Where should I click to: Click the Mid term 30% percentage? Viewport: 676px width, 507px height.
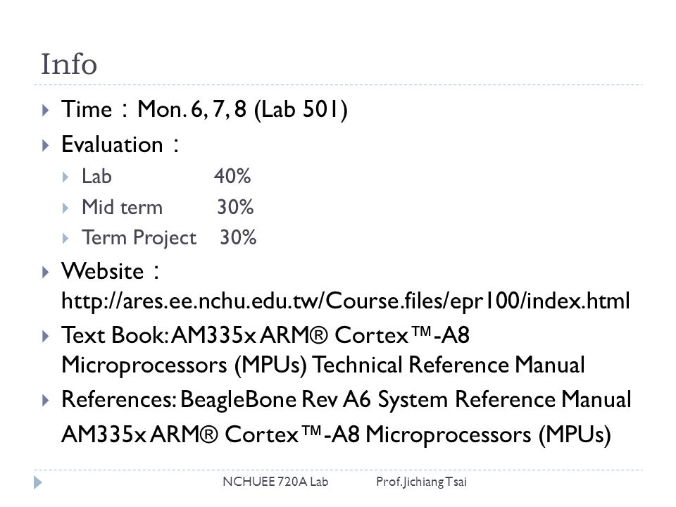[235, 207]
